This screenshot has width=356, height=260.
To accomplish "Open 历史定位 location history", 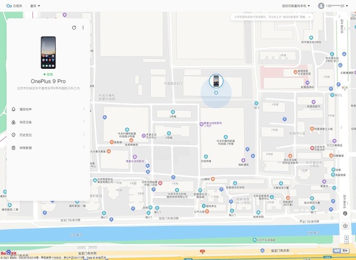I will coord(48,134).
